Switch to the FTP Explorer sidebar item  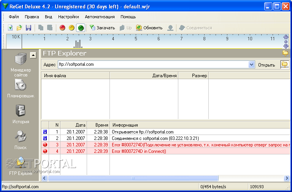tap(21, 167)
